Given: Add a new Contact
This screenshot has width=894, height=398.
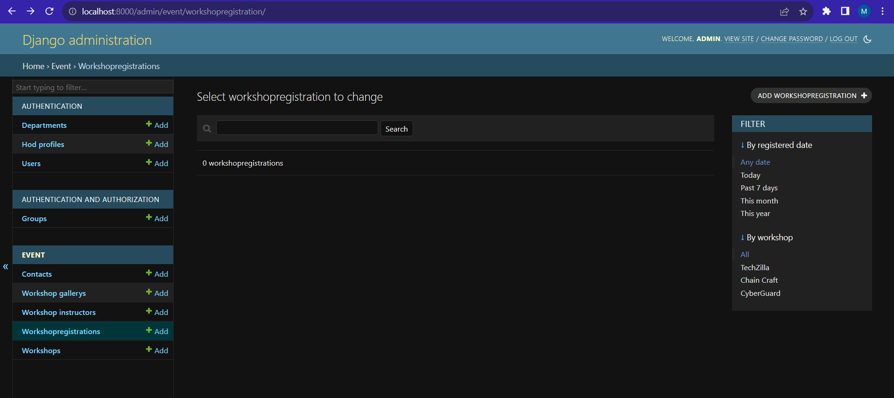Looking at the screenshot, I should [157, 274].
